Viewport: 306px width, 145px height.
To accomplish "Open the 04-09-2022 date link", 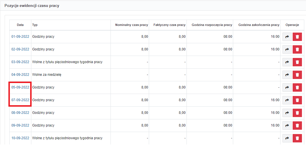I will point(20,75).
